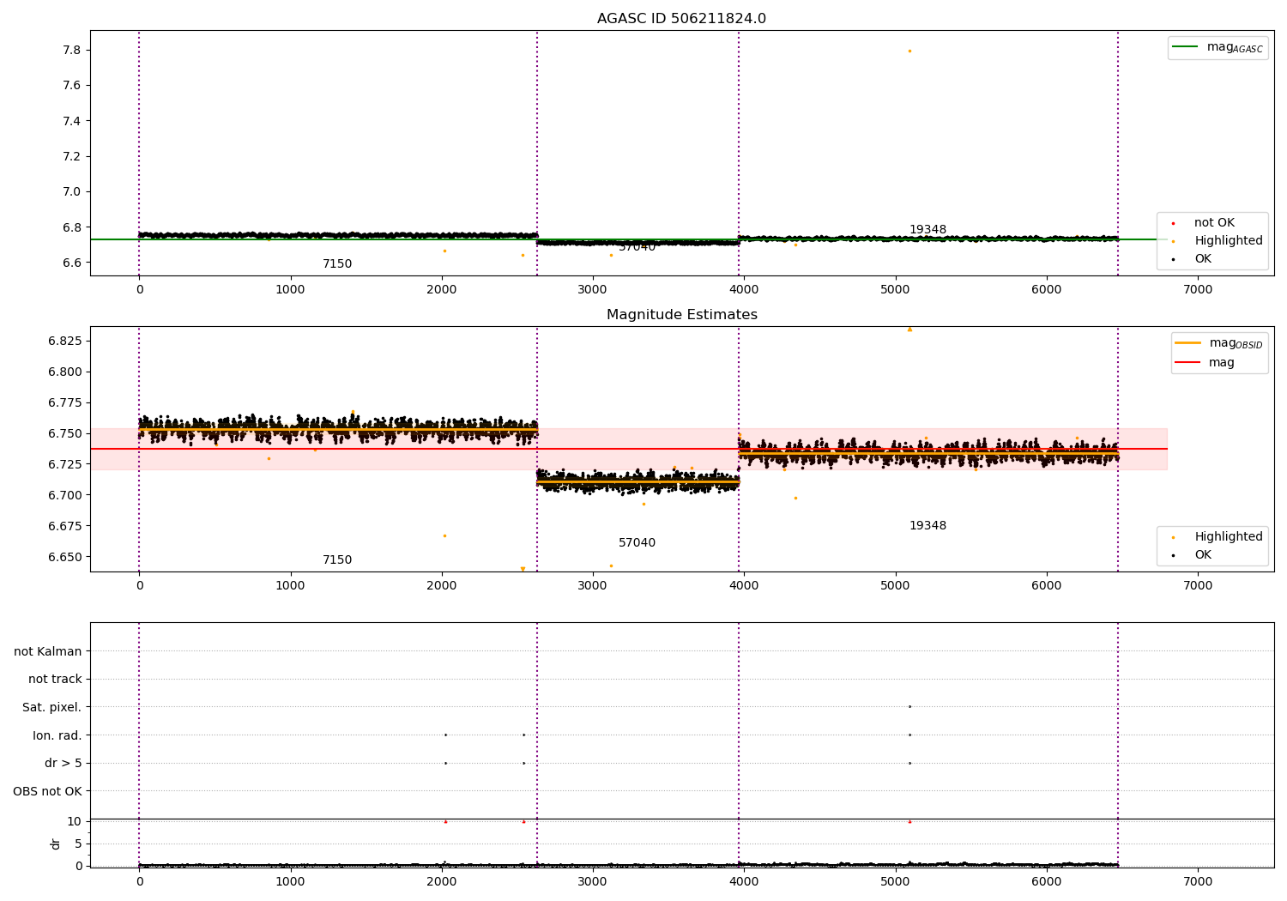
Task: Click the 'dr' axis label
Action: click(x=55, y=844)
